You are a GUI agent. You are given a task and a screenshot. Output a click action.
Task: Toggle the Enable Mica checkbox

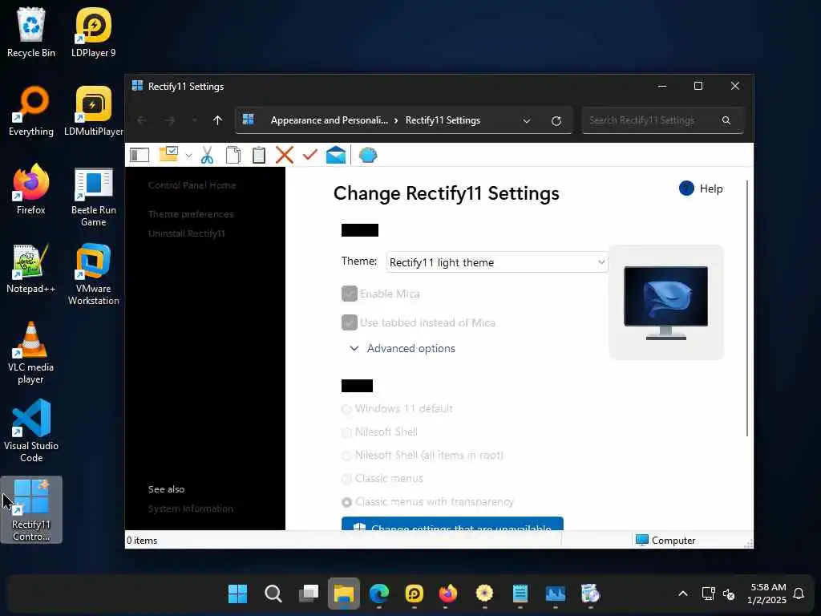coord(350,294)
